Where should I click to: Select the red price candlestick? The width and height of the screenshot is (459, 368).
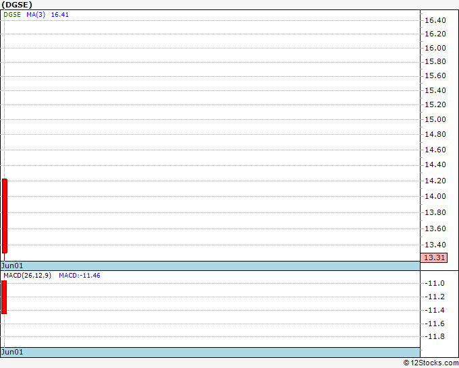coord(5,216)
